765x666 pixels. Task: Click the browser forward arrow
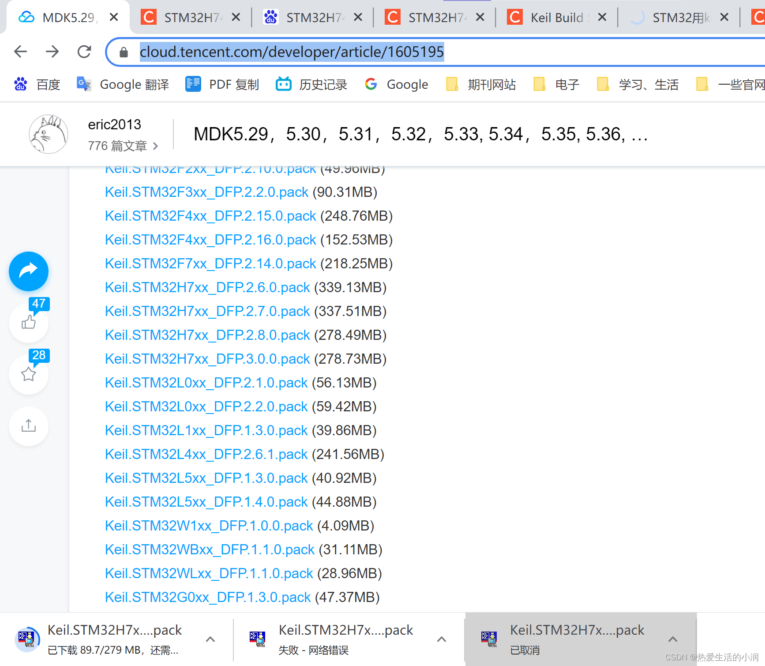coord(52,52)
